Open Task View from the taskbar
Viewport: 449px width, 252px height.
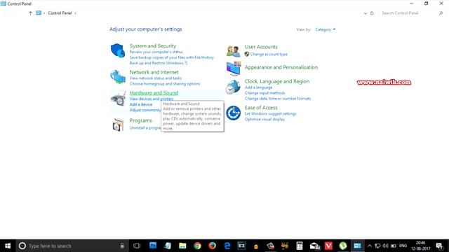[137, 246]
